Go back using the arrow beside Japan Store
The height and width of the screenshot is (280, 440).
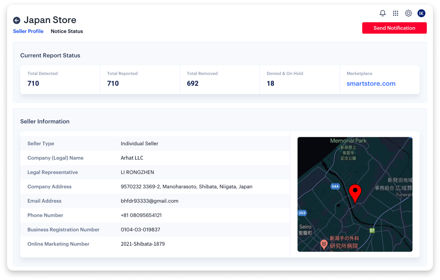click(x=17, y=20)
